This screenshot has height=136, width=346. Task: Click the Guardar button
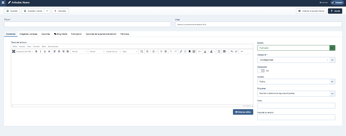12,11
